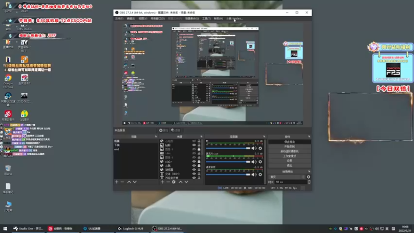Screen dimensions: 414x233
Task: Remove selected source with the minus icon
Action: (x=168, y=182)
